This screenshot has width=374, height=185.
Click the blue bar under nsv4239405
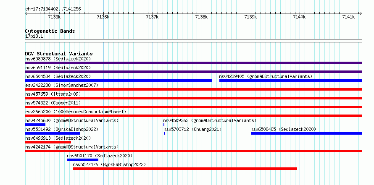291,81
